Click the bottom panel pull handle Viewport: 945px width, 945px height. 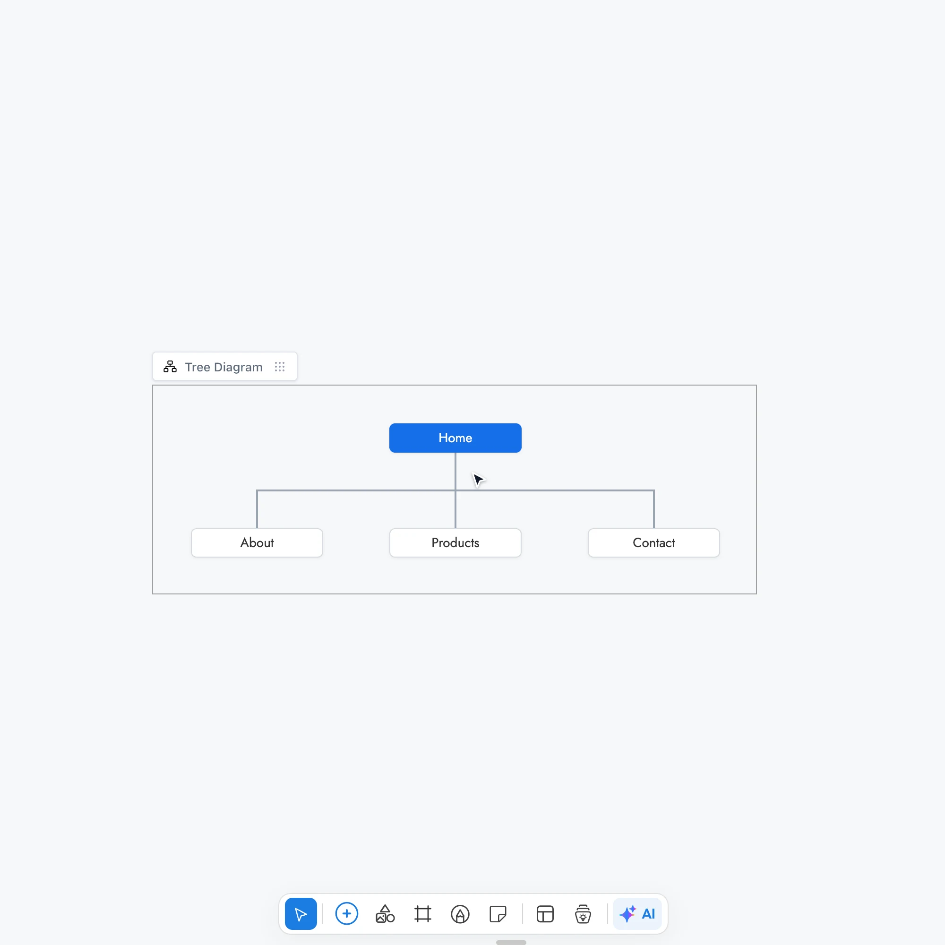click(x=511, y=942)
